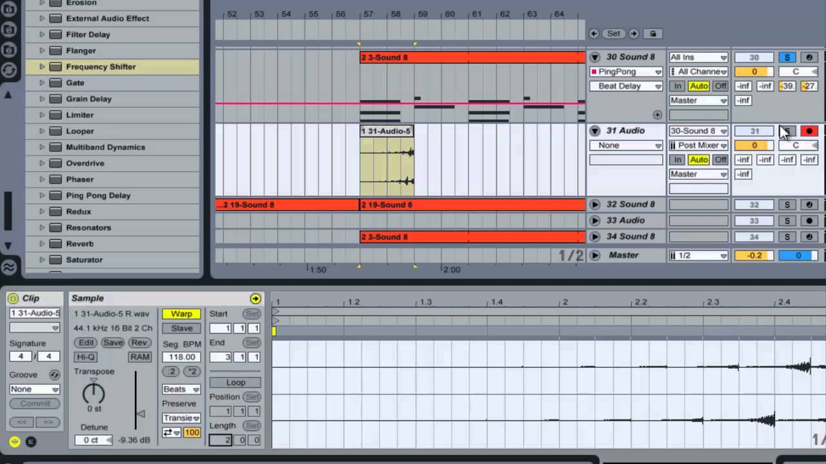Click the Save default clip button
This screenshot has height=464, width=826.
[112, 343]
